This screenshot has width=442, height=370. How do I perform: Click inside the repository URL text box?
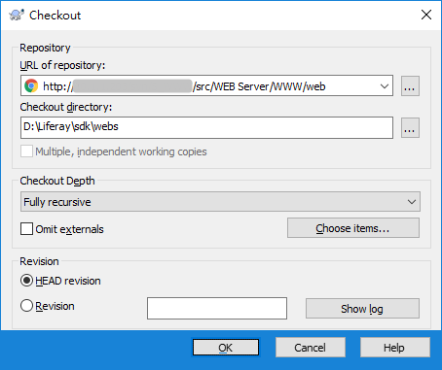pyautogui.click(x=206, y=85)
